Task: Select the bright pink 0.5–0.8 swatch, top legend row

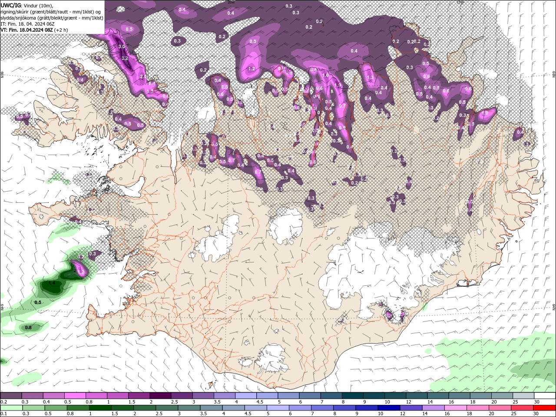Action: [75, 396]
